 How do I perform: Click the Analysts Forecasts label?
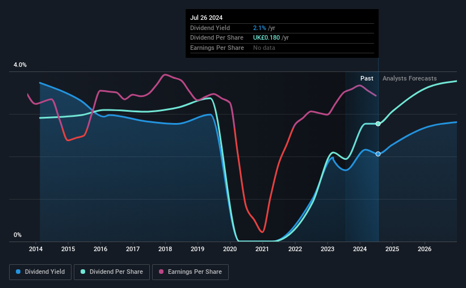(x=410, y=78)
